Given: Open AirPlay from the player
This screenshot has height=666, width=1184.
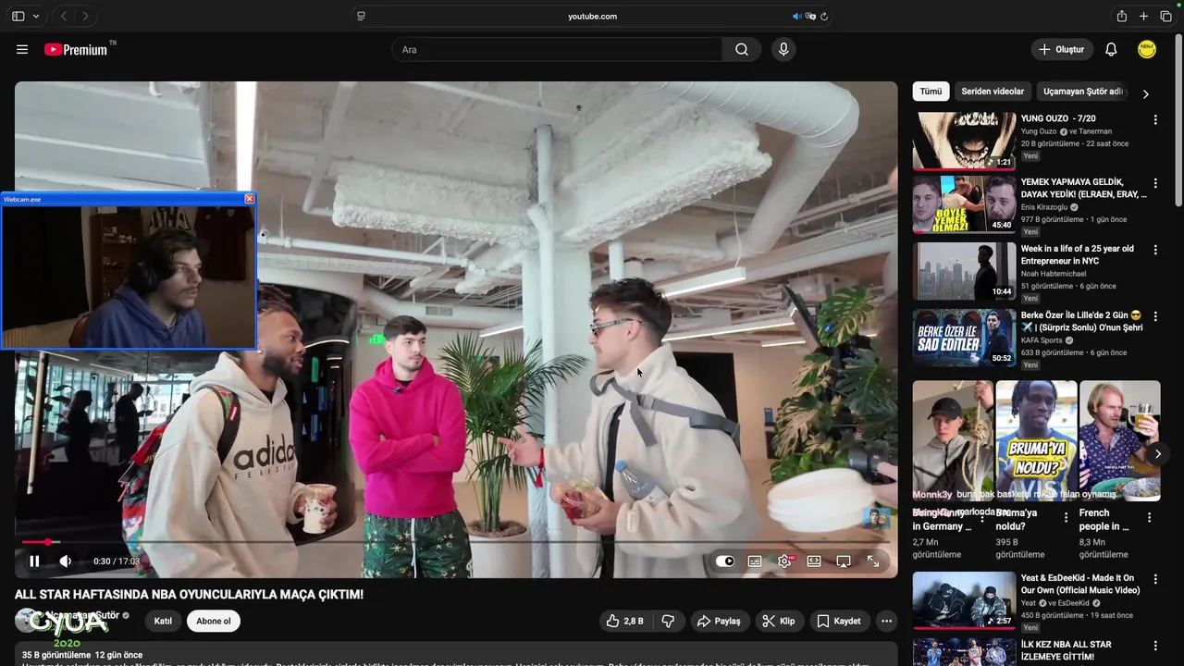Looking at the screenshot, I should (844, 561).
